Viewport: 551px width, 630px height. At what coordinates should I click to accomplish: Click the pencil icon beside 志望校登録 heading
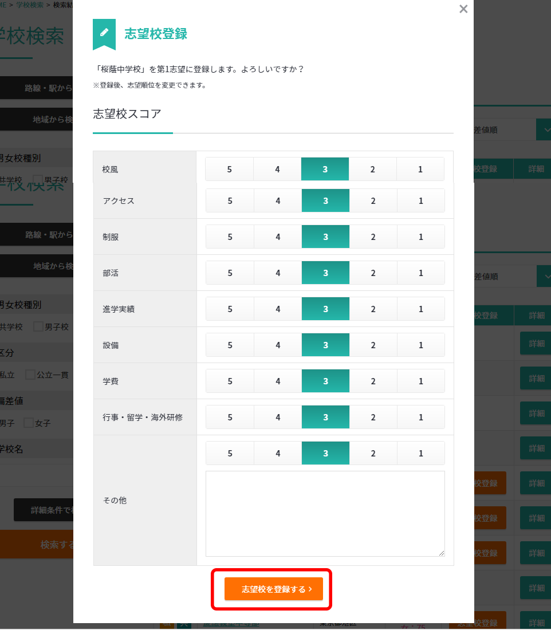(104, 33)
